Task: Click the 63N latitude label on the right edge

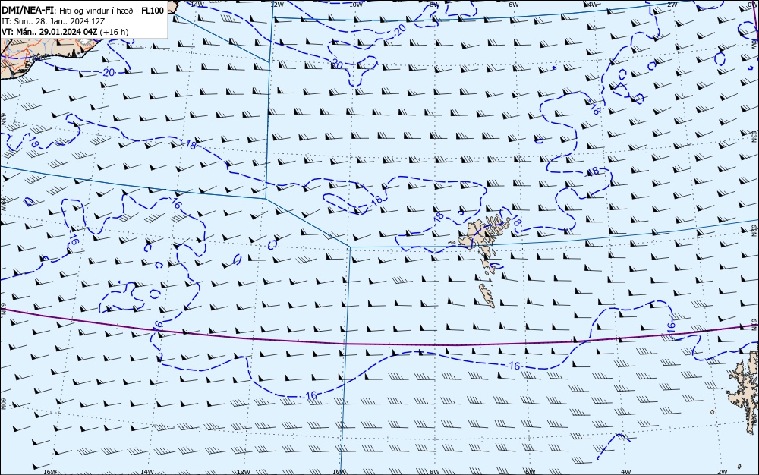Action: tap(756, 135)
